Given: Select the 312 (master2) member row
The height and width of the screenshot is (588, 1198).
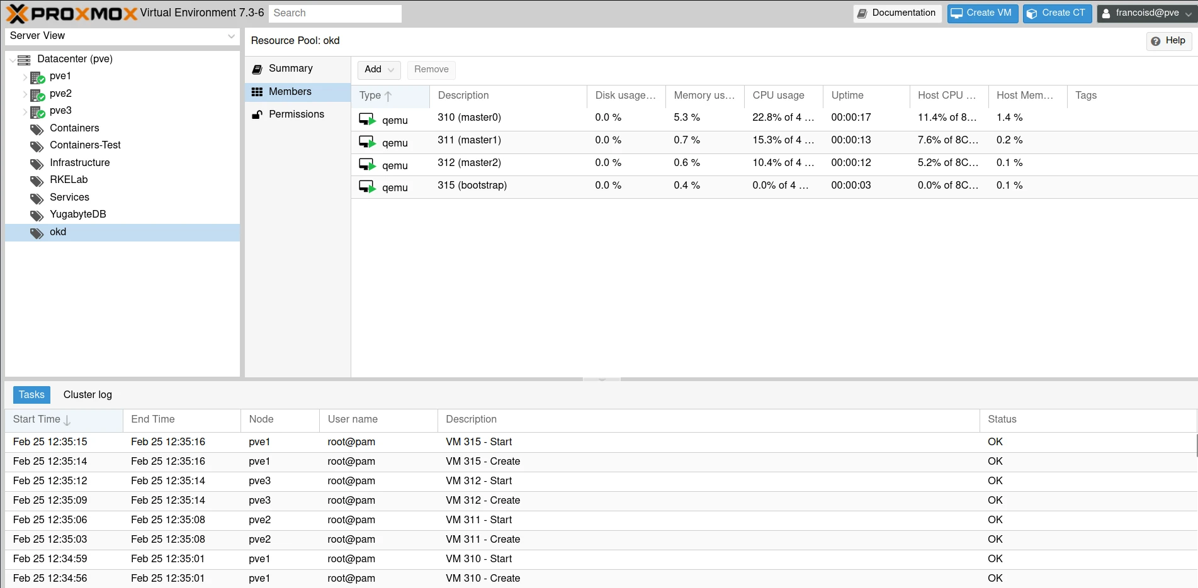Looking at the screenshot, I should tap(774, 164).
